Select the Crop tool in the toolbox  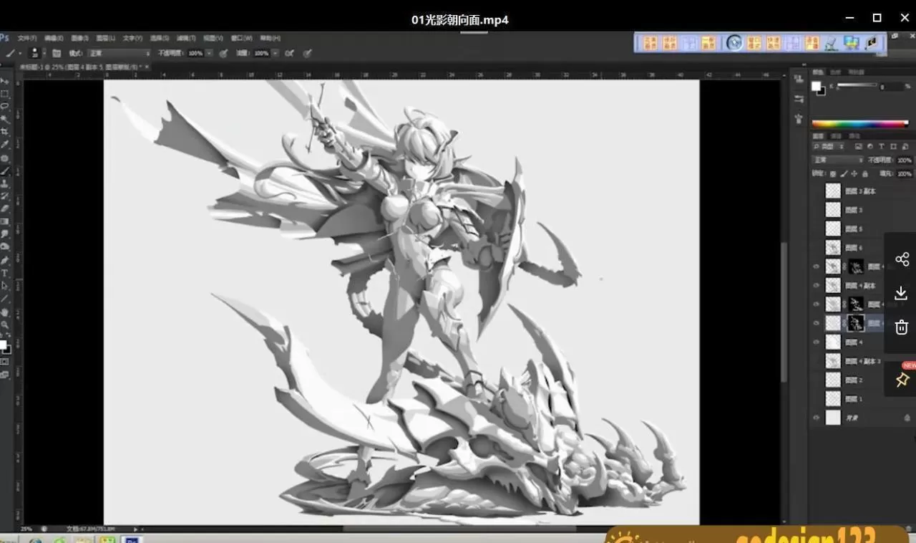pyautogui.click(x=5, y=132)
